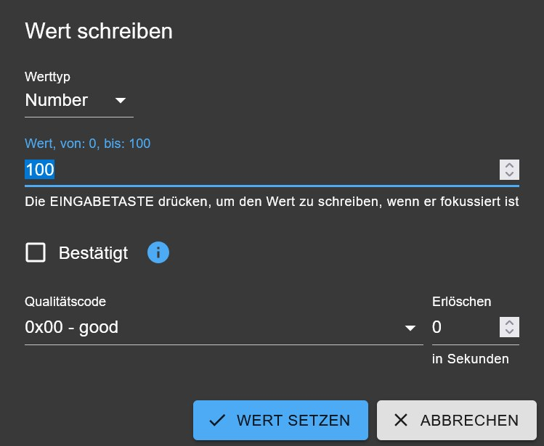Cancel the dialog with ABBRECHEN
Screen dimensions: 544x446
pyautogui.click(x=456, y=421)
